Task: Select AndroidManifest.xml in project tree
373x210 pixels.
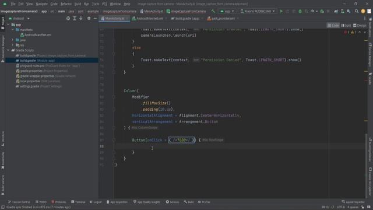Action: (36, 35)
